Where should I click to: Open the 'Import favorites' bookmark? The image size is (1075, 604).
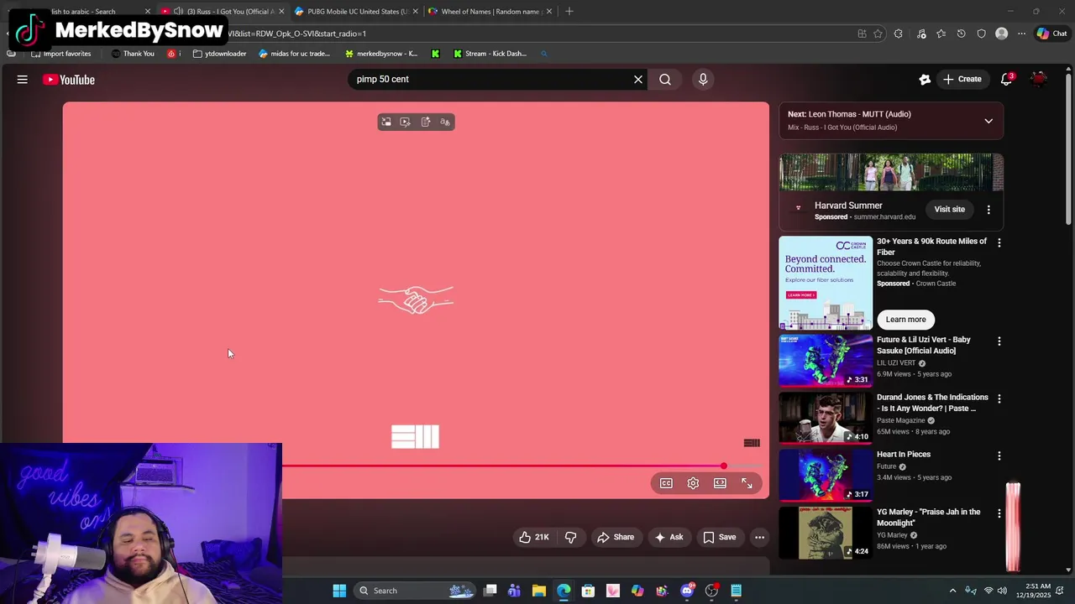click(x=60, y=54)
